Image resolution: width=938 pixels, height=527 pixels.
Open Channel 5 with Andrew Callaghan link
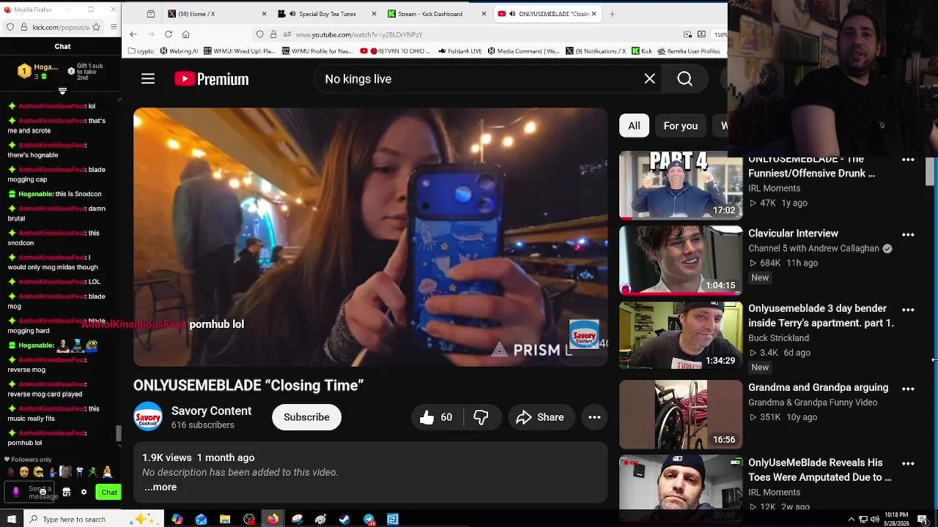click(813, 248)
